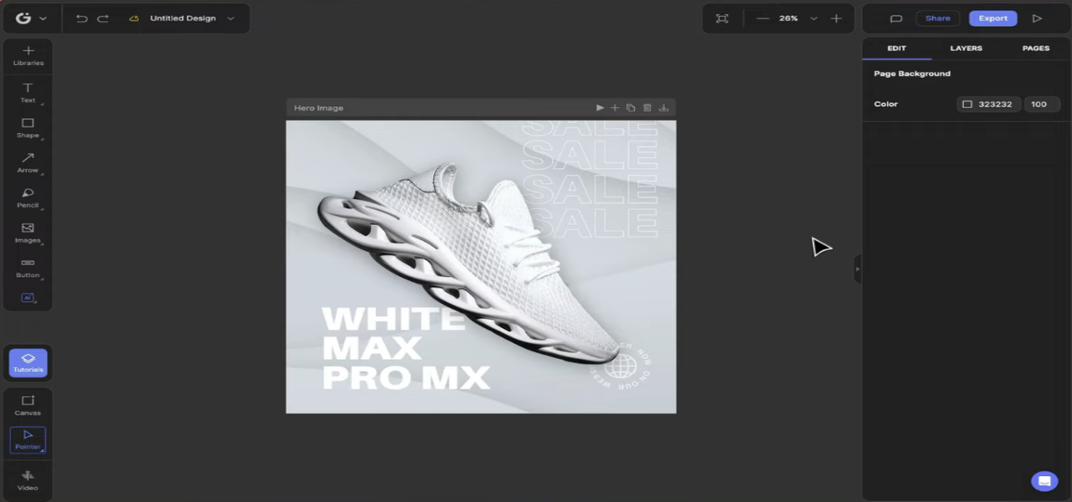Expand the dropdown arrow beside the logo
Image resolution: width=1072 pixels, height=502 pixels.
43,18
